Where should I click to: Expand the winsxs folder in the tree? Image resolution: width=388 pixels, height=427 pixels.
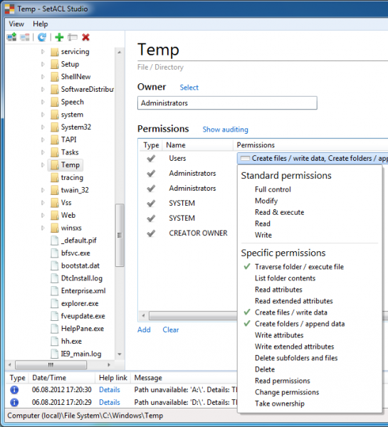point(43,228)
